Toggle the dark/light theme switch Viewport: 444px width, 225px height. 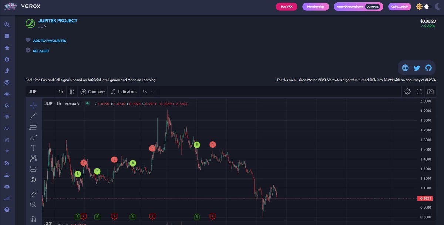pos(428,6)
